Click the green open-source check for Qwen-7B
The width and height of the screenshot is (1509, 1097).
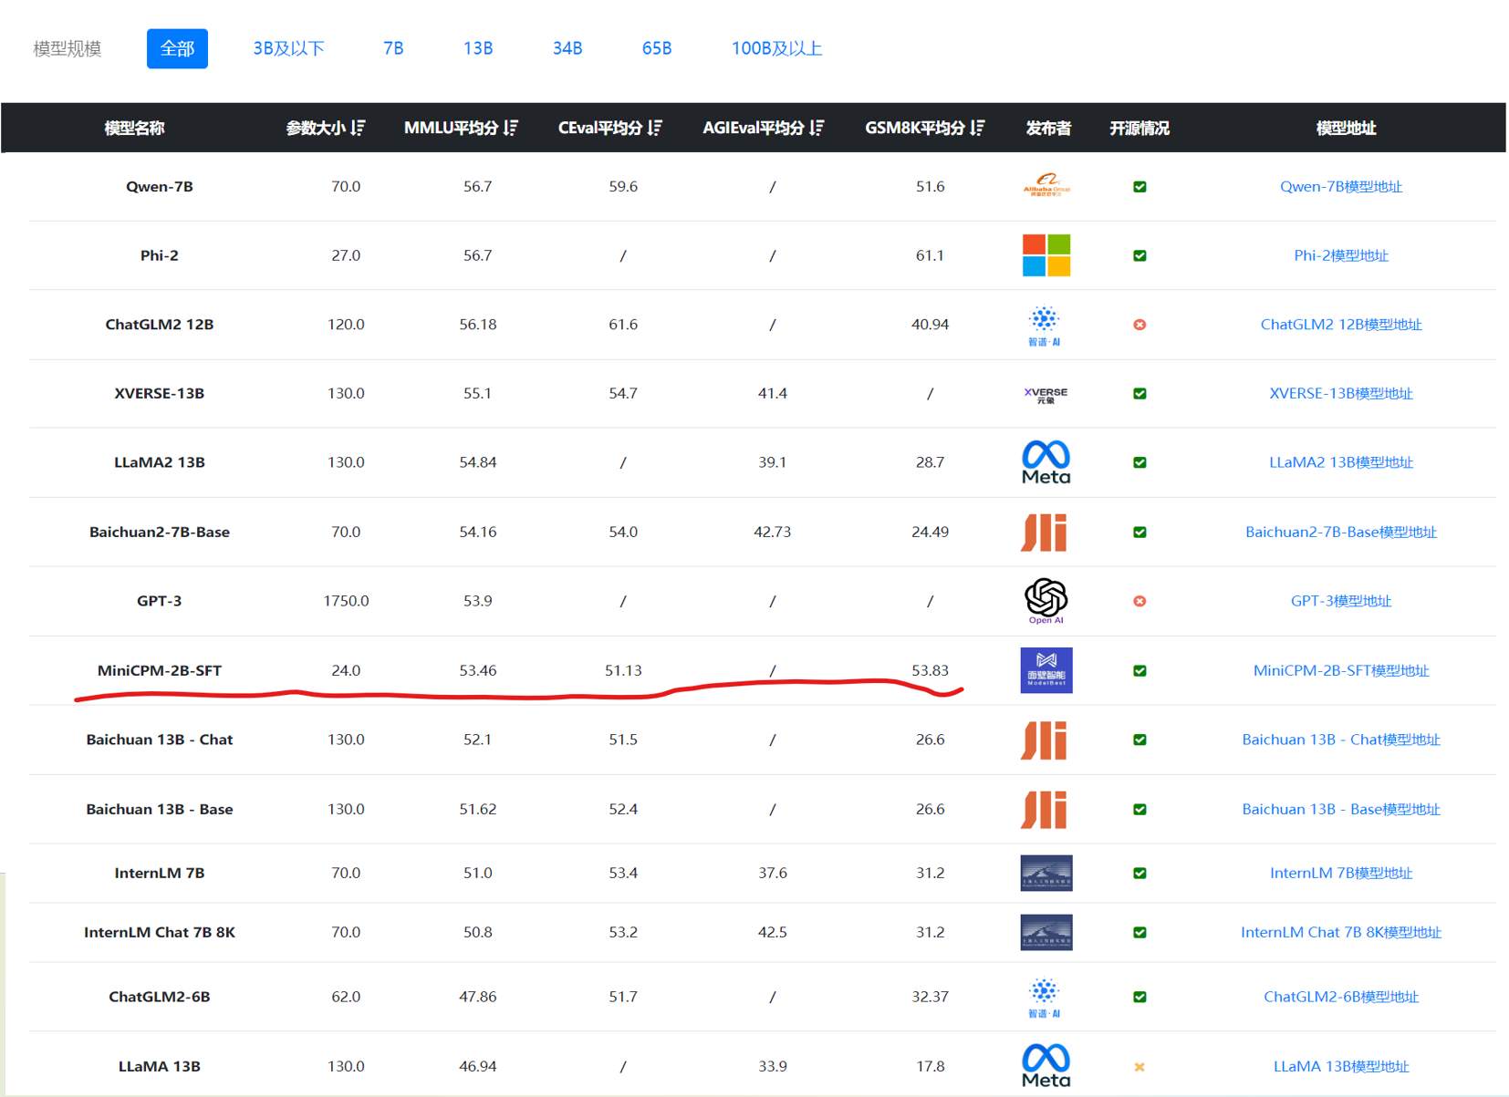pyautogui.click(x=1140, y=186)
